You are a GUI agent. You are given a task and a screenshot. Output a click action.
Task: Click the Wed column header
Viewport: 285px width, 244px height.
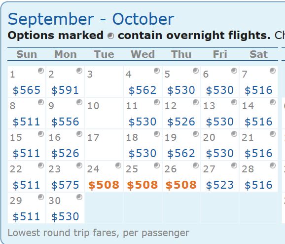point(142,54)
